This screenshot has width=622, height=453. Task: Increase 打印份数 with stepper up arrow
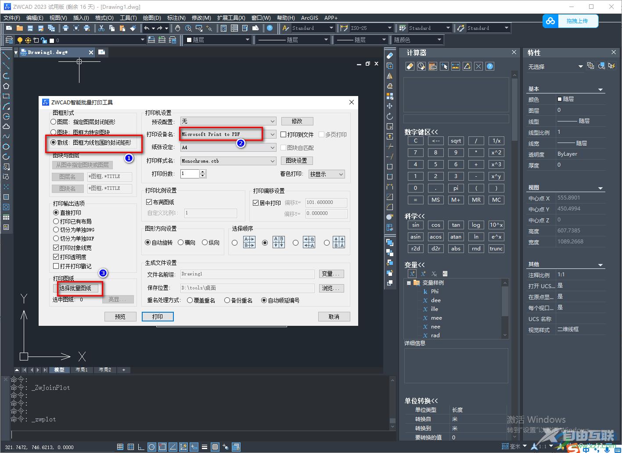click(x=203, y=172)
